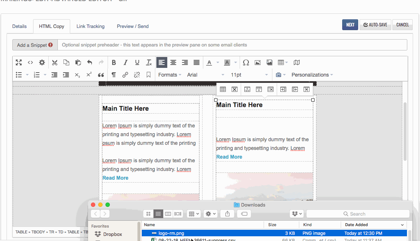Open the Formats dropdown
The image size is (420, 241).
point(169,75)
